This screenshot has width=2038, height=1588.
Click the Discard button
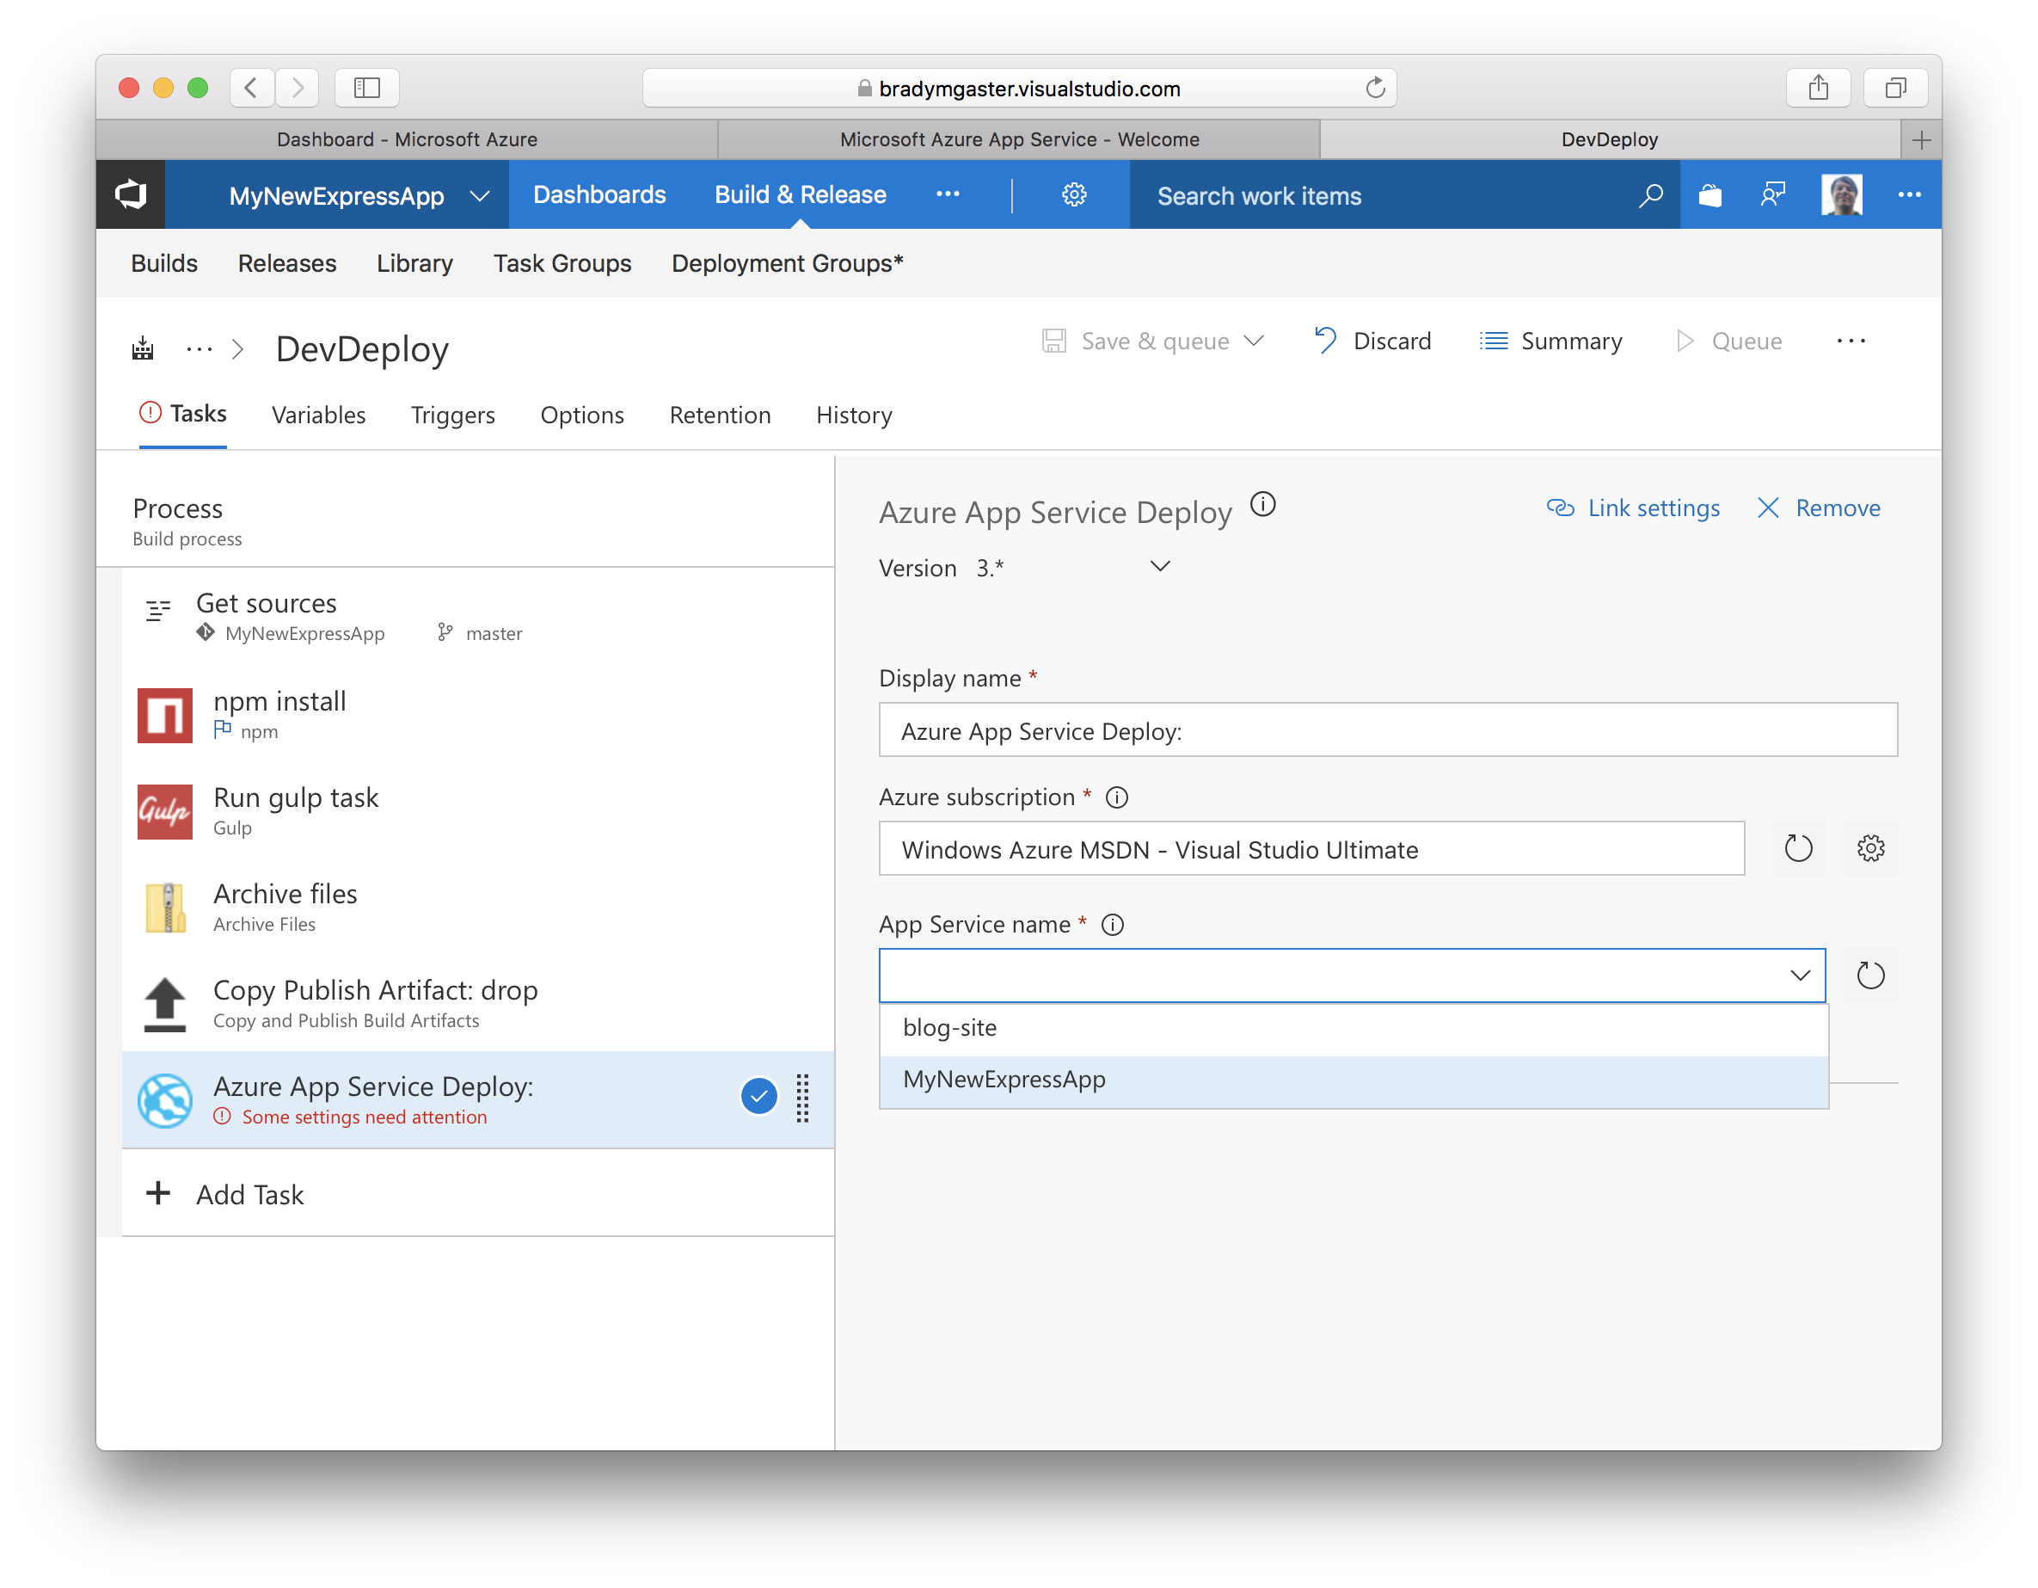coord(1372,341)
